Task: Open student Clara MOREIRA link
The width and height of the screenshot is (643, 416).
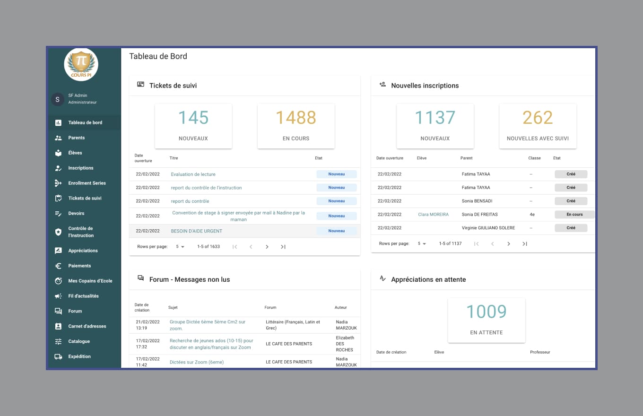Action: tap(433, 215)
